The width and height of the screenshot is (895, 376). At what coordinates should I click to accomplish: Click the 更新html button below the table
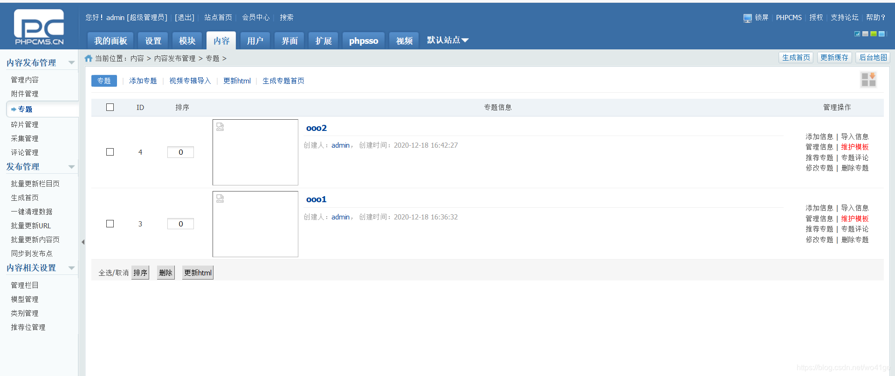tap(198, 273)
